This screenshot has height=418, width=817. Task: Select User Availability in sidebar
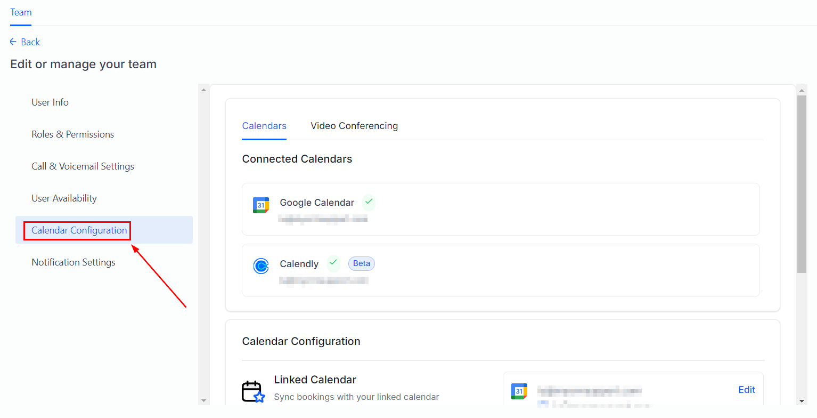click(x=64, y=198)
